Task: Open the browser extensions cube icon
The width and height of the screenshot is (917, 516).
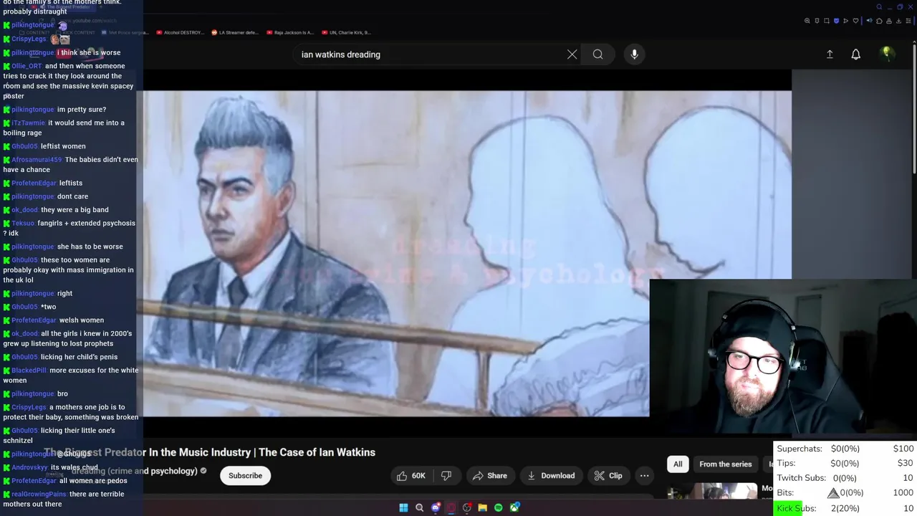Action: tap(879, 21)
